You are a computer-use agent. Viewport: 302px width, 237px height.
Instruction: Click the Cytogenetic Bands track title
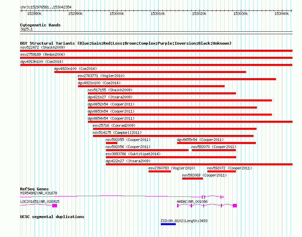(40, 25)
